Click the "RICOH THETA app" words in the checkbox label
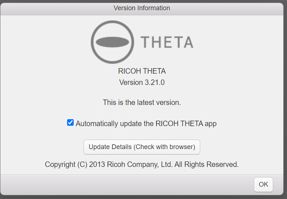The image size is (287, 199). [x=186, y=124]
